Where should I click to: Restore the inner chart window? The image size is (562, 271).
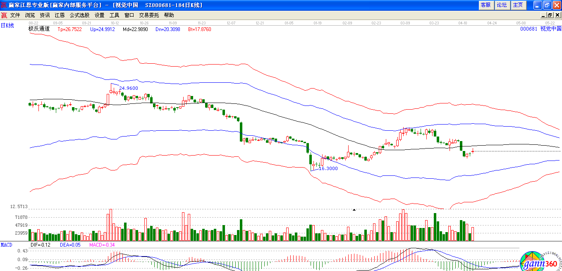point(550,15)
